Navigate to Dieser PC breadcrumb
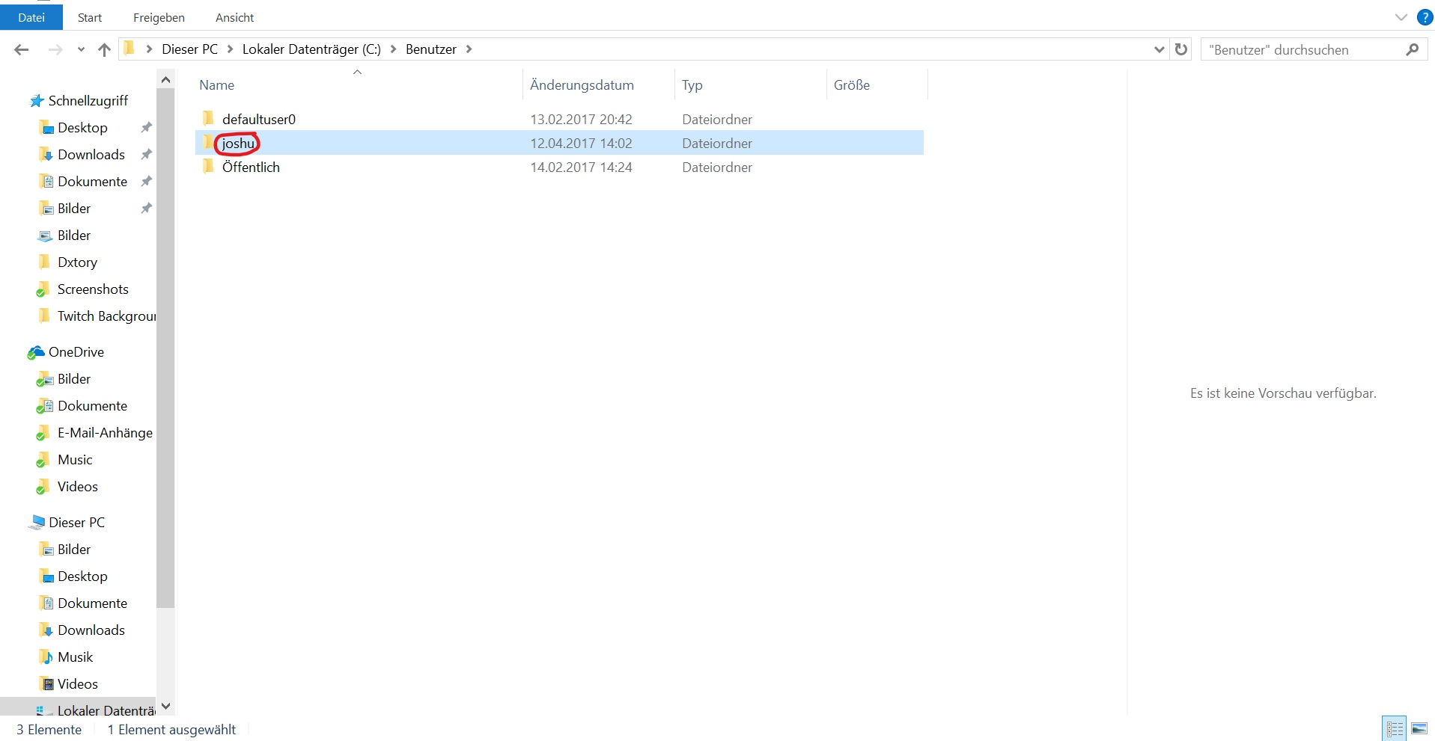The height and width of the screenshot is (741, 1435). [189, 49]
